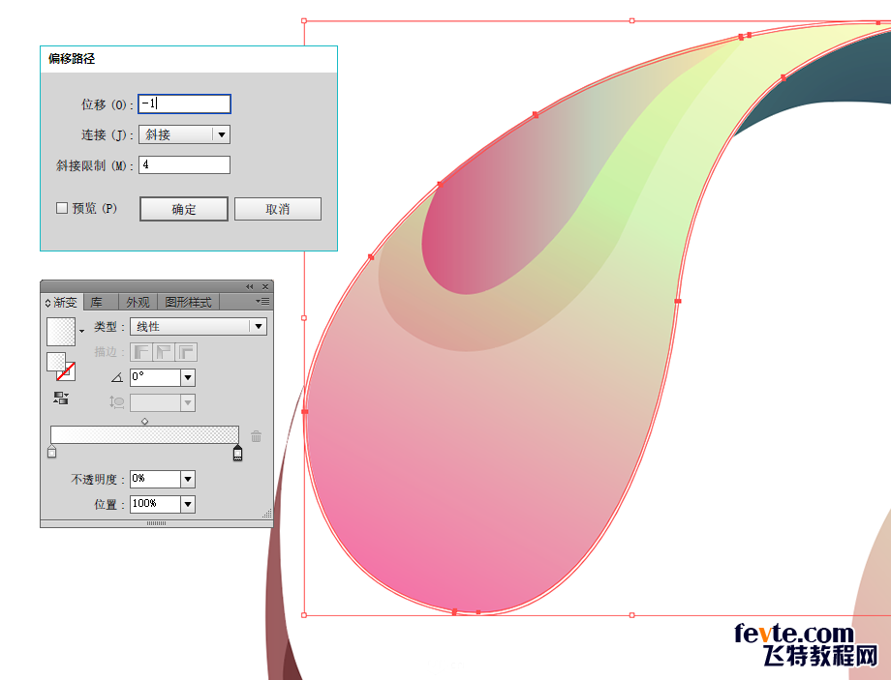Select the stroke swatch with red slash

(x=65, y=370)
